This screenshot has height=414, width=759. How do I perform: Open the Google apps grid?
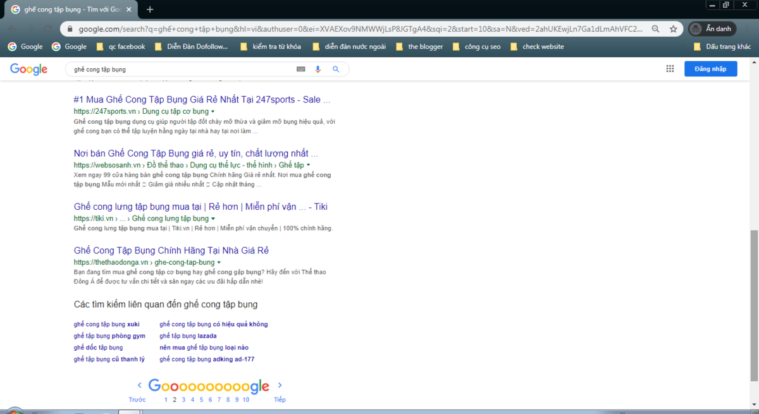(670, 69)
